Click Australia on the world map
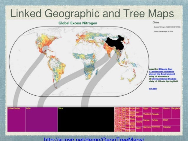This screenshot has height=141, width=188. pos(129,76)
